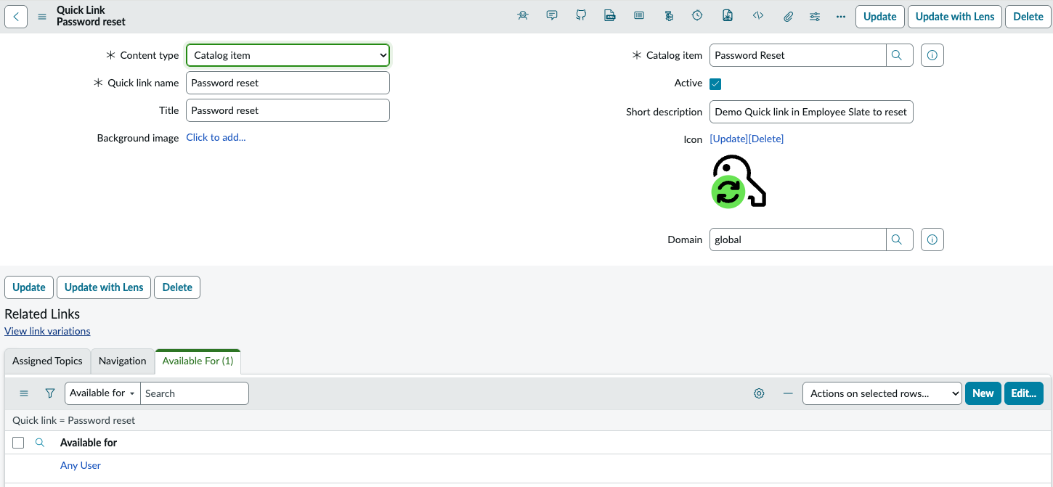Open the form context hamburger menu
The width and height of the screenshot is (1053, 487).
(42, 17)
